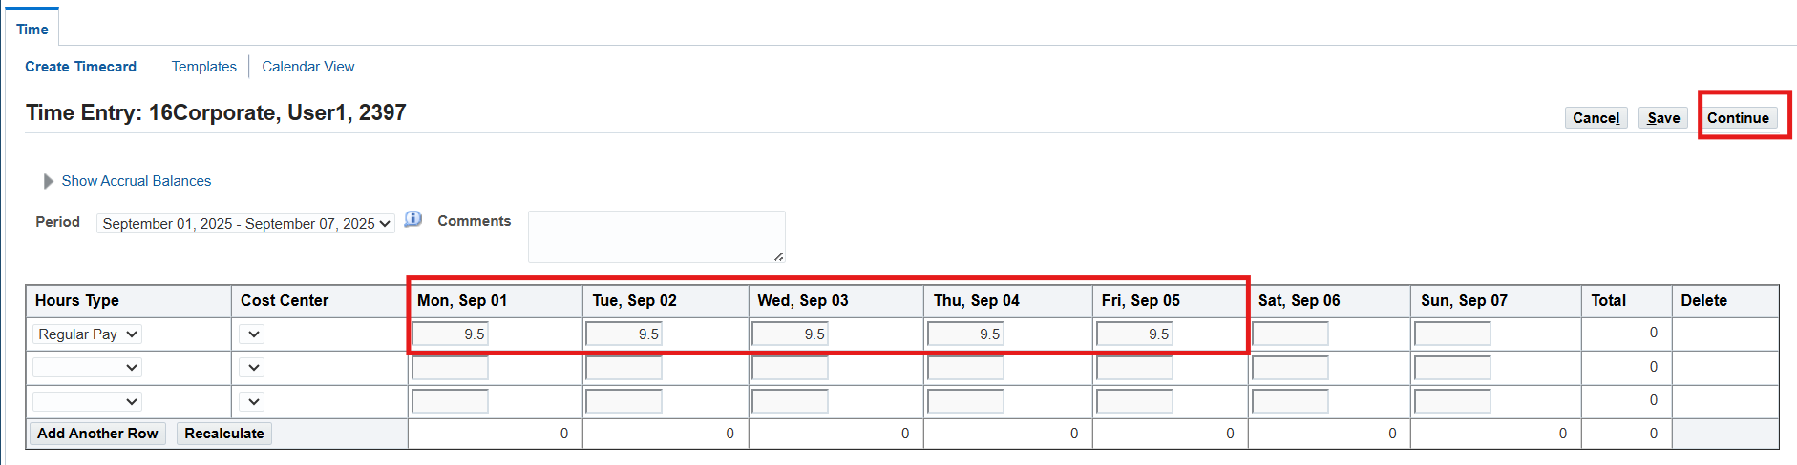The image size is (1797, 465).
Task: Open the Templates subtab
Action: coord(203,67)
